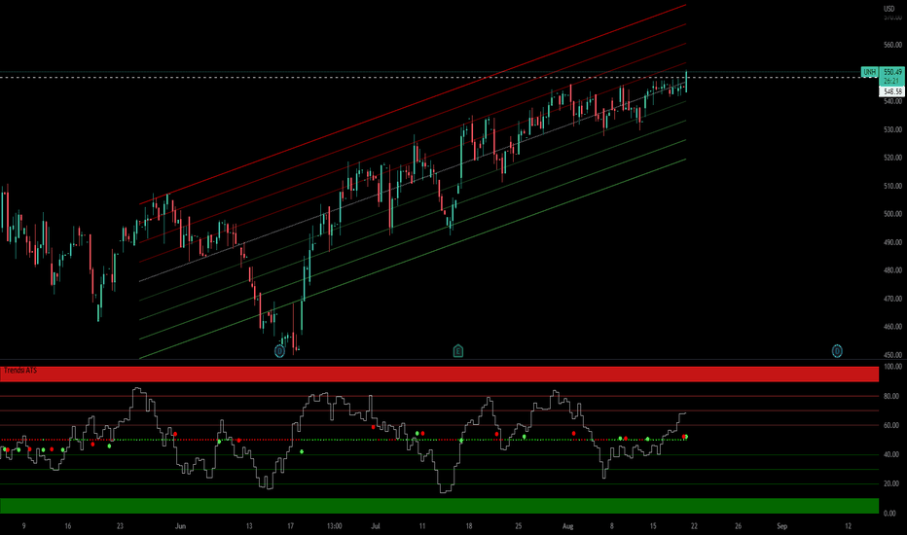907x535 pixels.
Task: Click the 490.00 price axis label
Action: (892, 242)
